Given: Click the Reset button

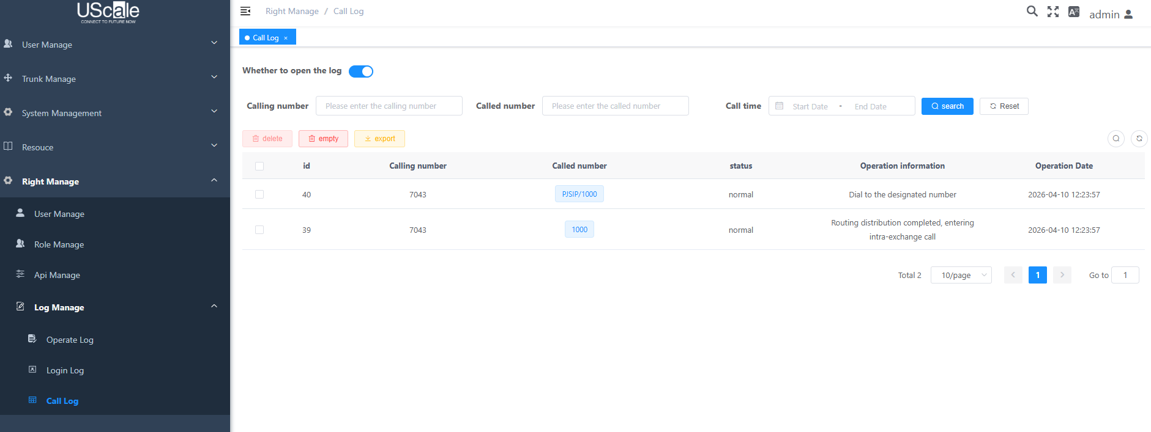Looking at the screenshot, I should 1004,106.
